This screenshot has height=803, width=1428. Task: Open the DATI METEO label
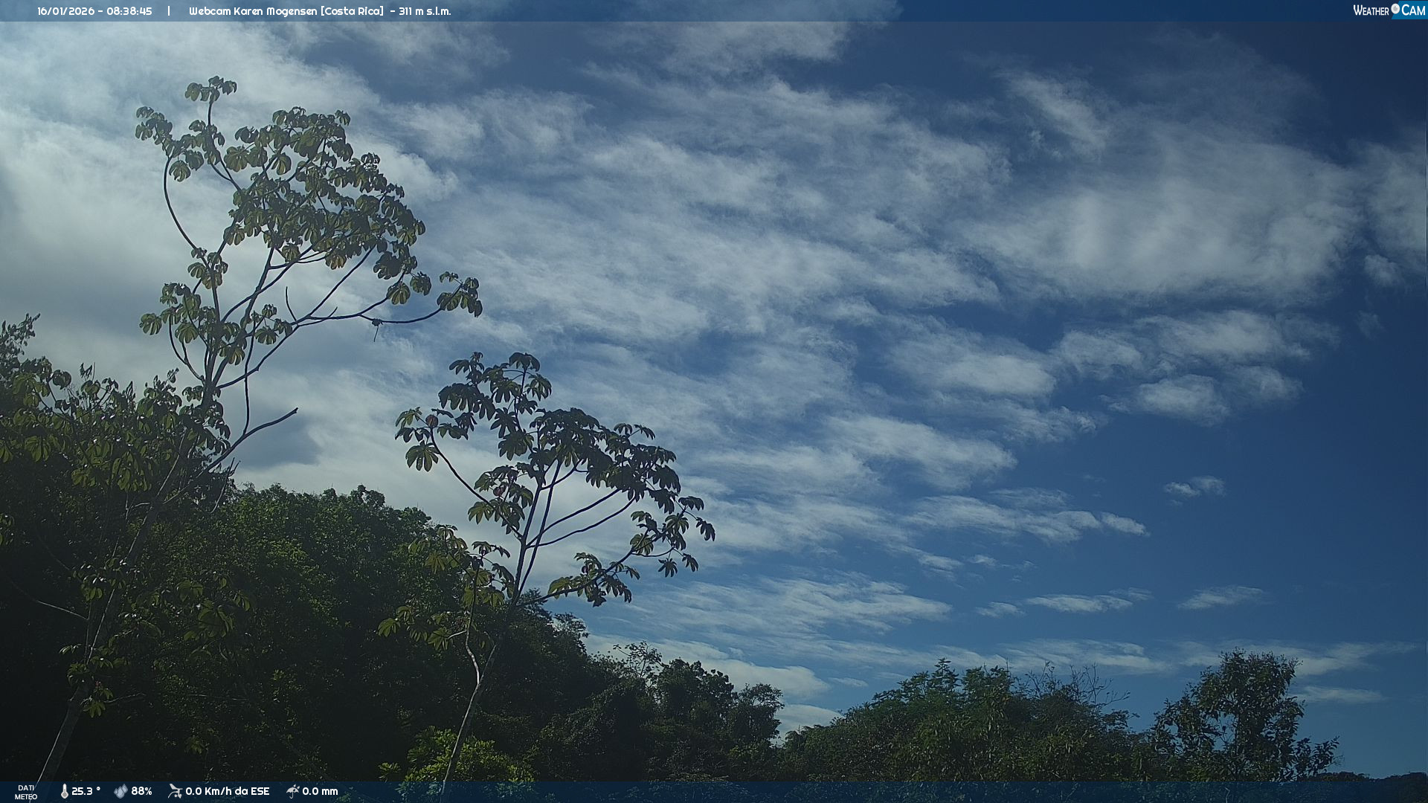pos(26,792)
